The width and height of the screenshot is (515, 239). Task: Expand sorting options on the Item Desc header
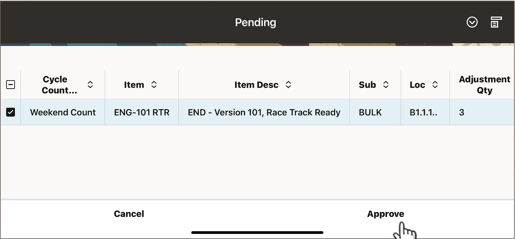(288, 84)
